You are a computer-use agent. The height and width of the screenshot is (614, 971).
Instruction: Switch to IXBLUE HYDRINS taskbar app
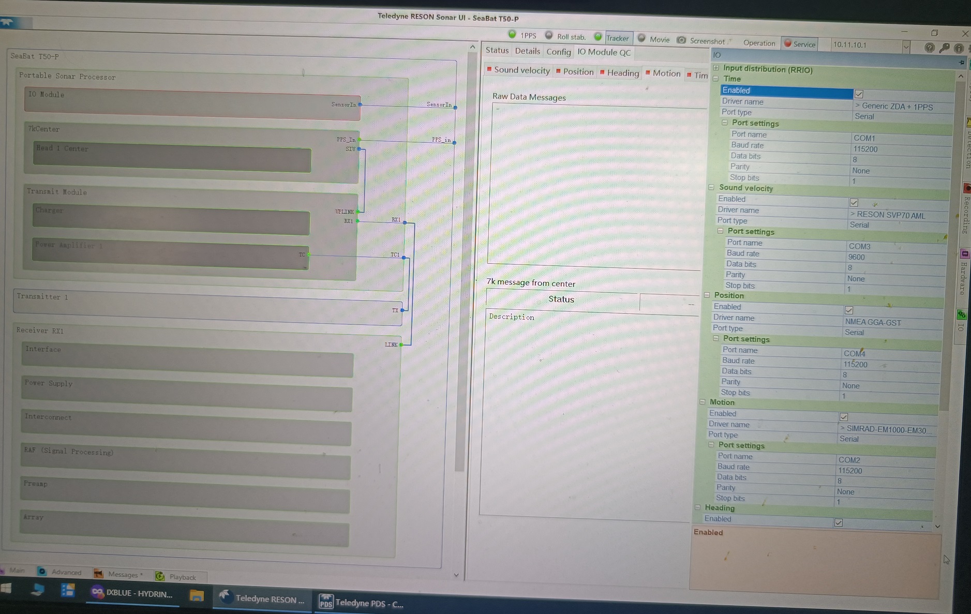pos(132,593)
